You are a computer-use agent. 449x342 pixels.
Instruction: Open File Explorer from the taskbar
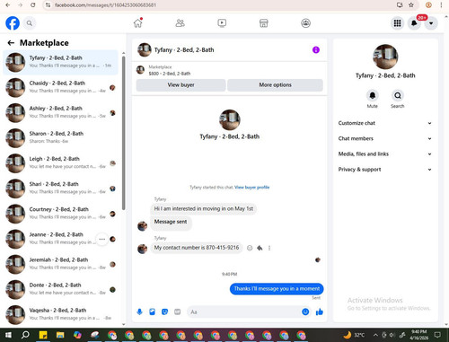pos(60,335)
